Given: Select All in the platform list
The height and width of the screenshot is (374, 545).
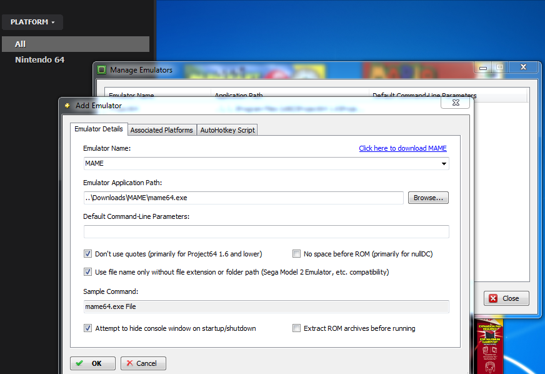Looking at the screenshot, I should click(76, 44).
